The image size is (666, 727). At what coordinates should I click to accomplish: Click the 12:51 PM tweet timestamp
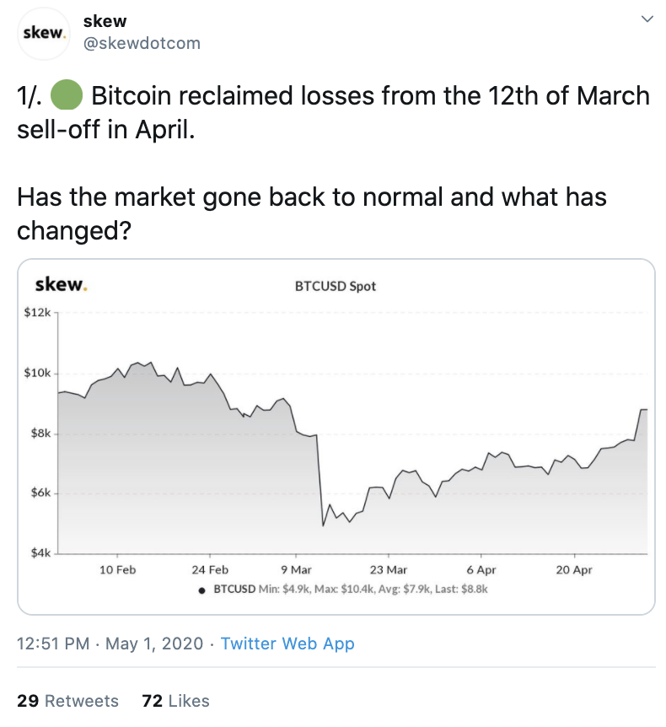pyautogui.click(x=52, y=644)
